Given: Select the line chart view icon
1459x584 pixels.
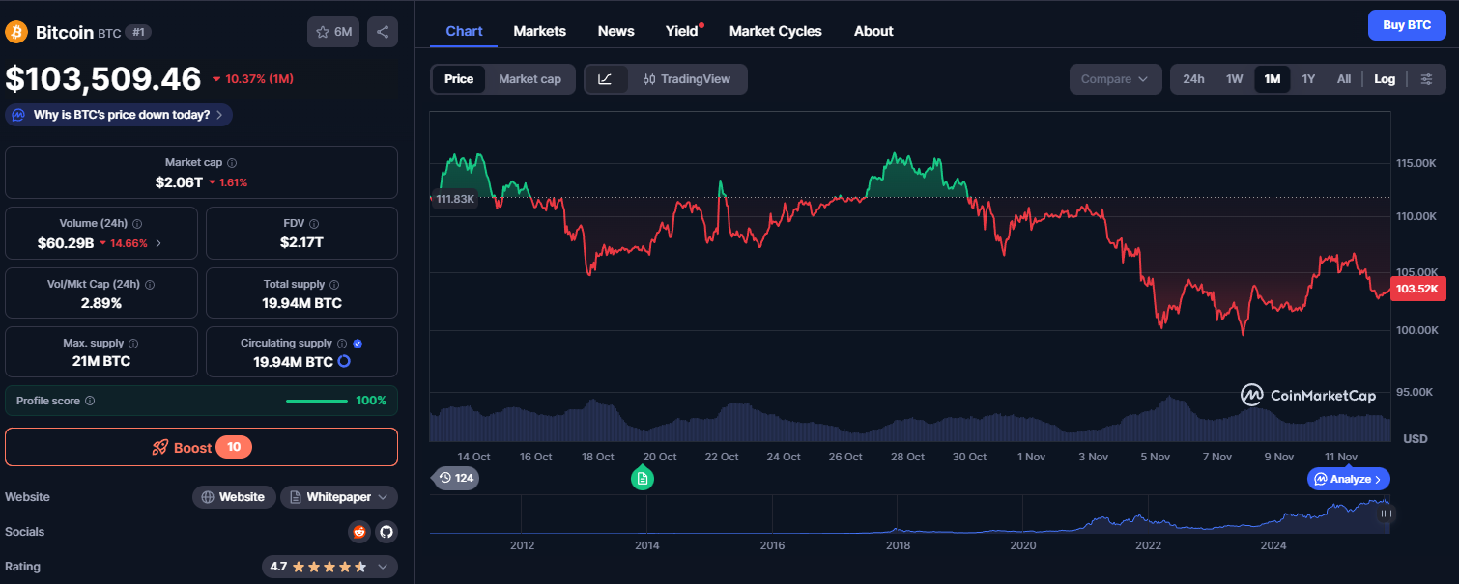Looking at the screenshot, I should pos(607,78).
